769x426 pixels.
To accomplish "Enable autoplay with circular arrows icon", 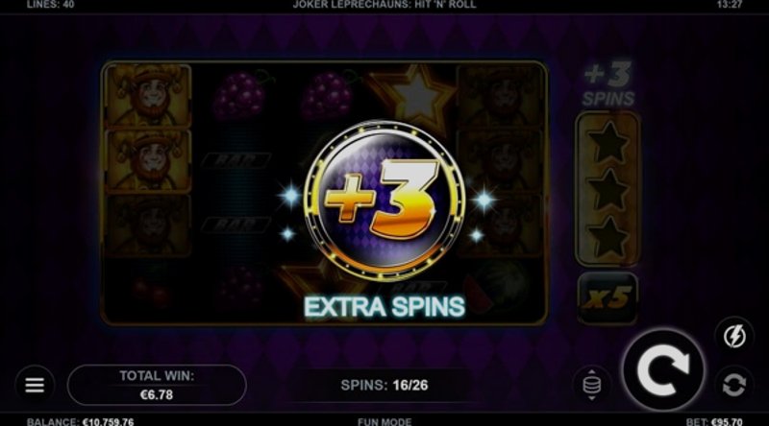I will (734, 385).
